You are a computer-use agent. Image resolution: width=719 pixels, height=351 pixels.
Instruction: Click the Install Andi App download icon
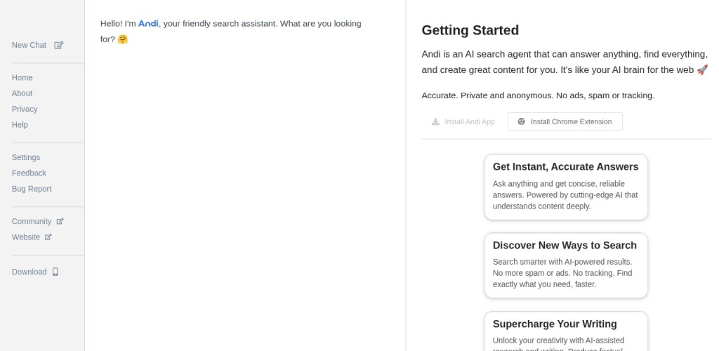pos(435,121)
